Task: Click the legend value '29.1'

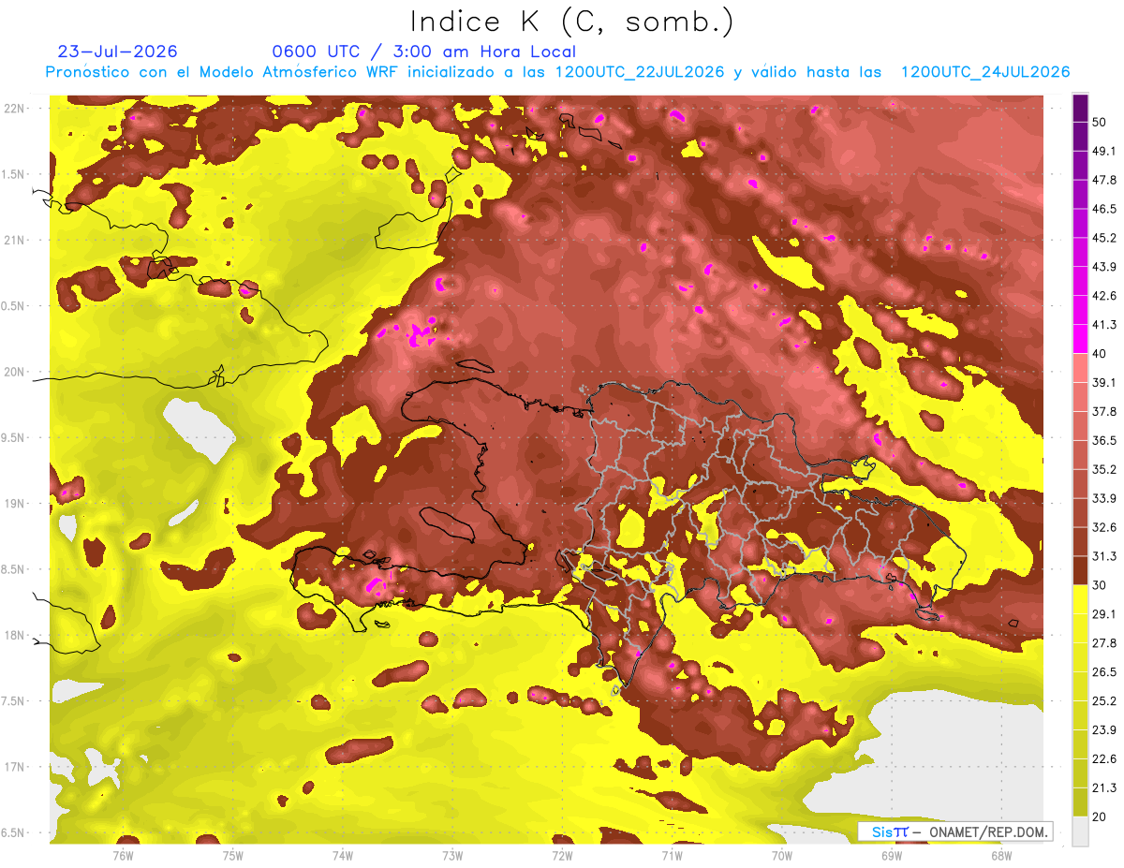Action: [x=1104, y=614]
